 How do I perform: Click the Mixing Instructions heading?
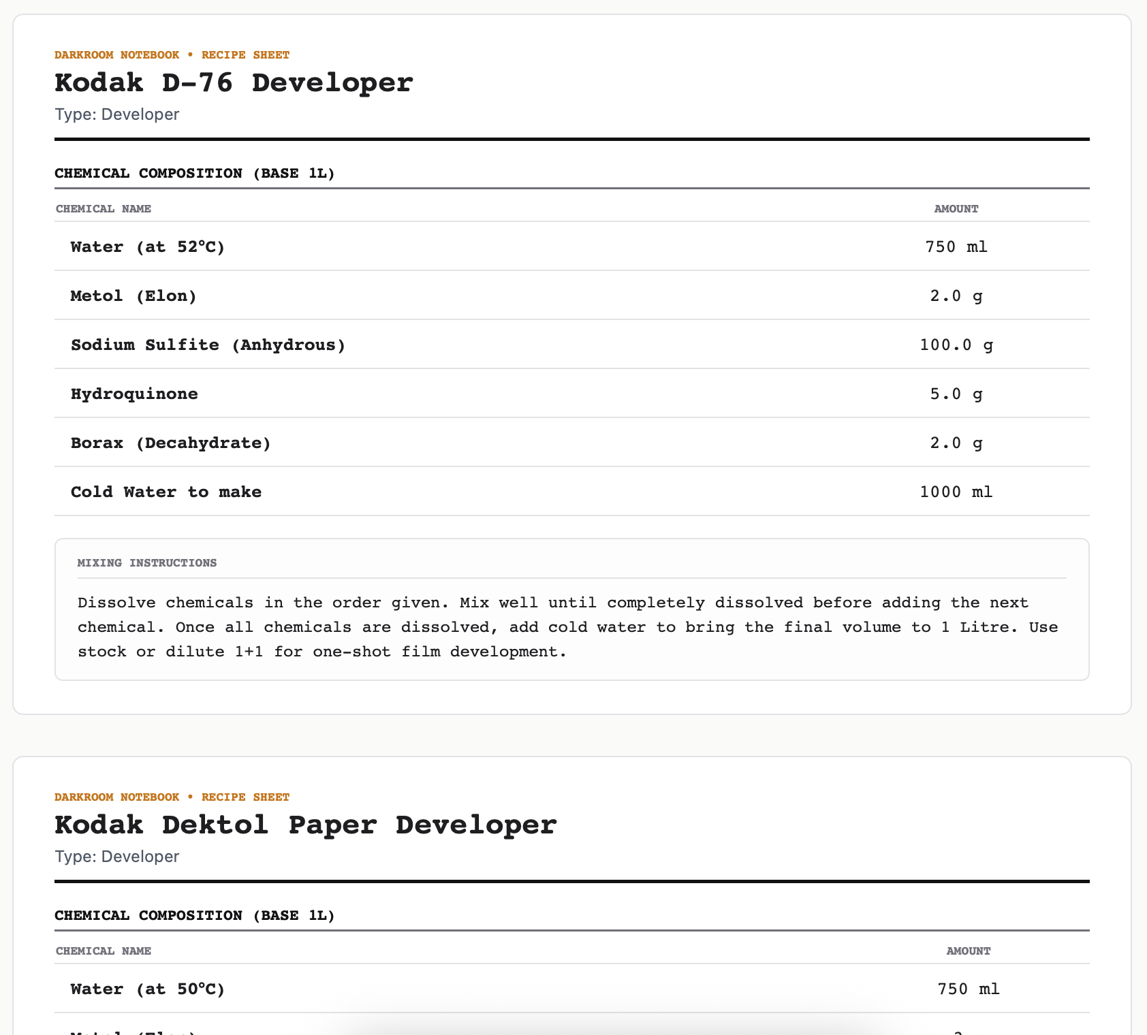[x=147, y=563]
